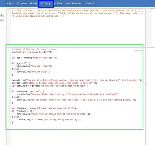Click the 'Suddenly, Bieber stops' log line

point(55,83)
